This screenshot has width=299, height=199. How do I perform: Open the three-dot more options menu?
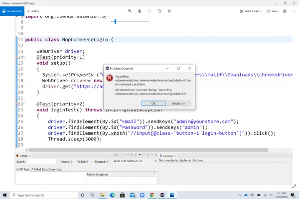(294, 11)
